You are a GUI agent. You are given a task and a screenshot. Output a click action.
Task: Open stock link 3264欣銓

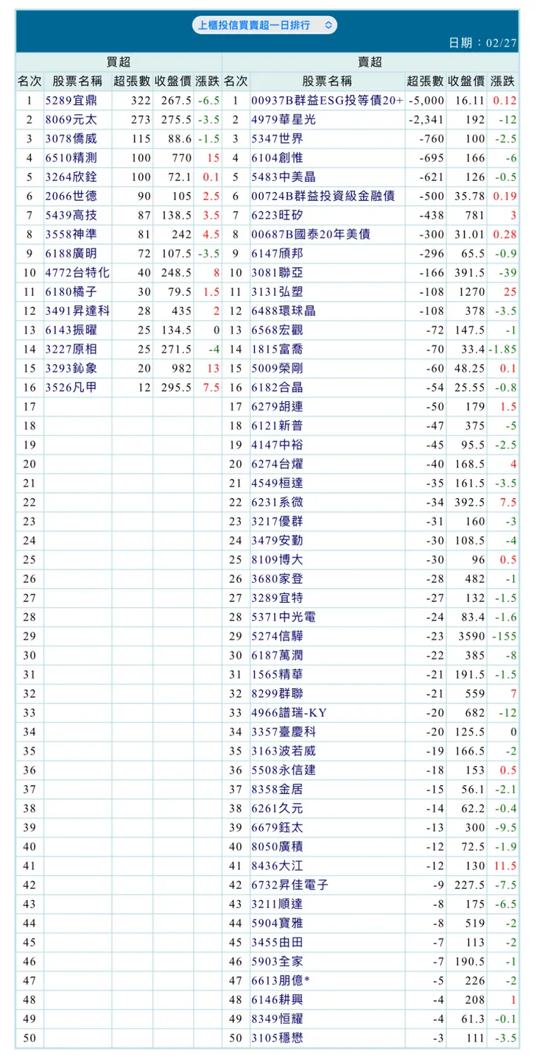point(71,177)
